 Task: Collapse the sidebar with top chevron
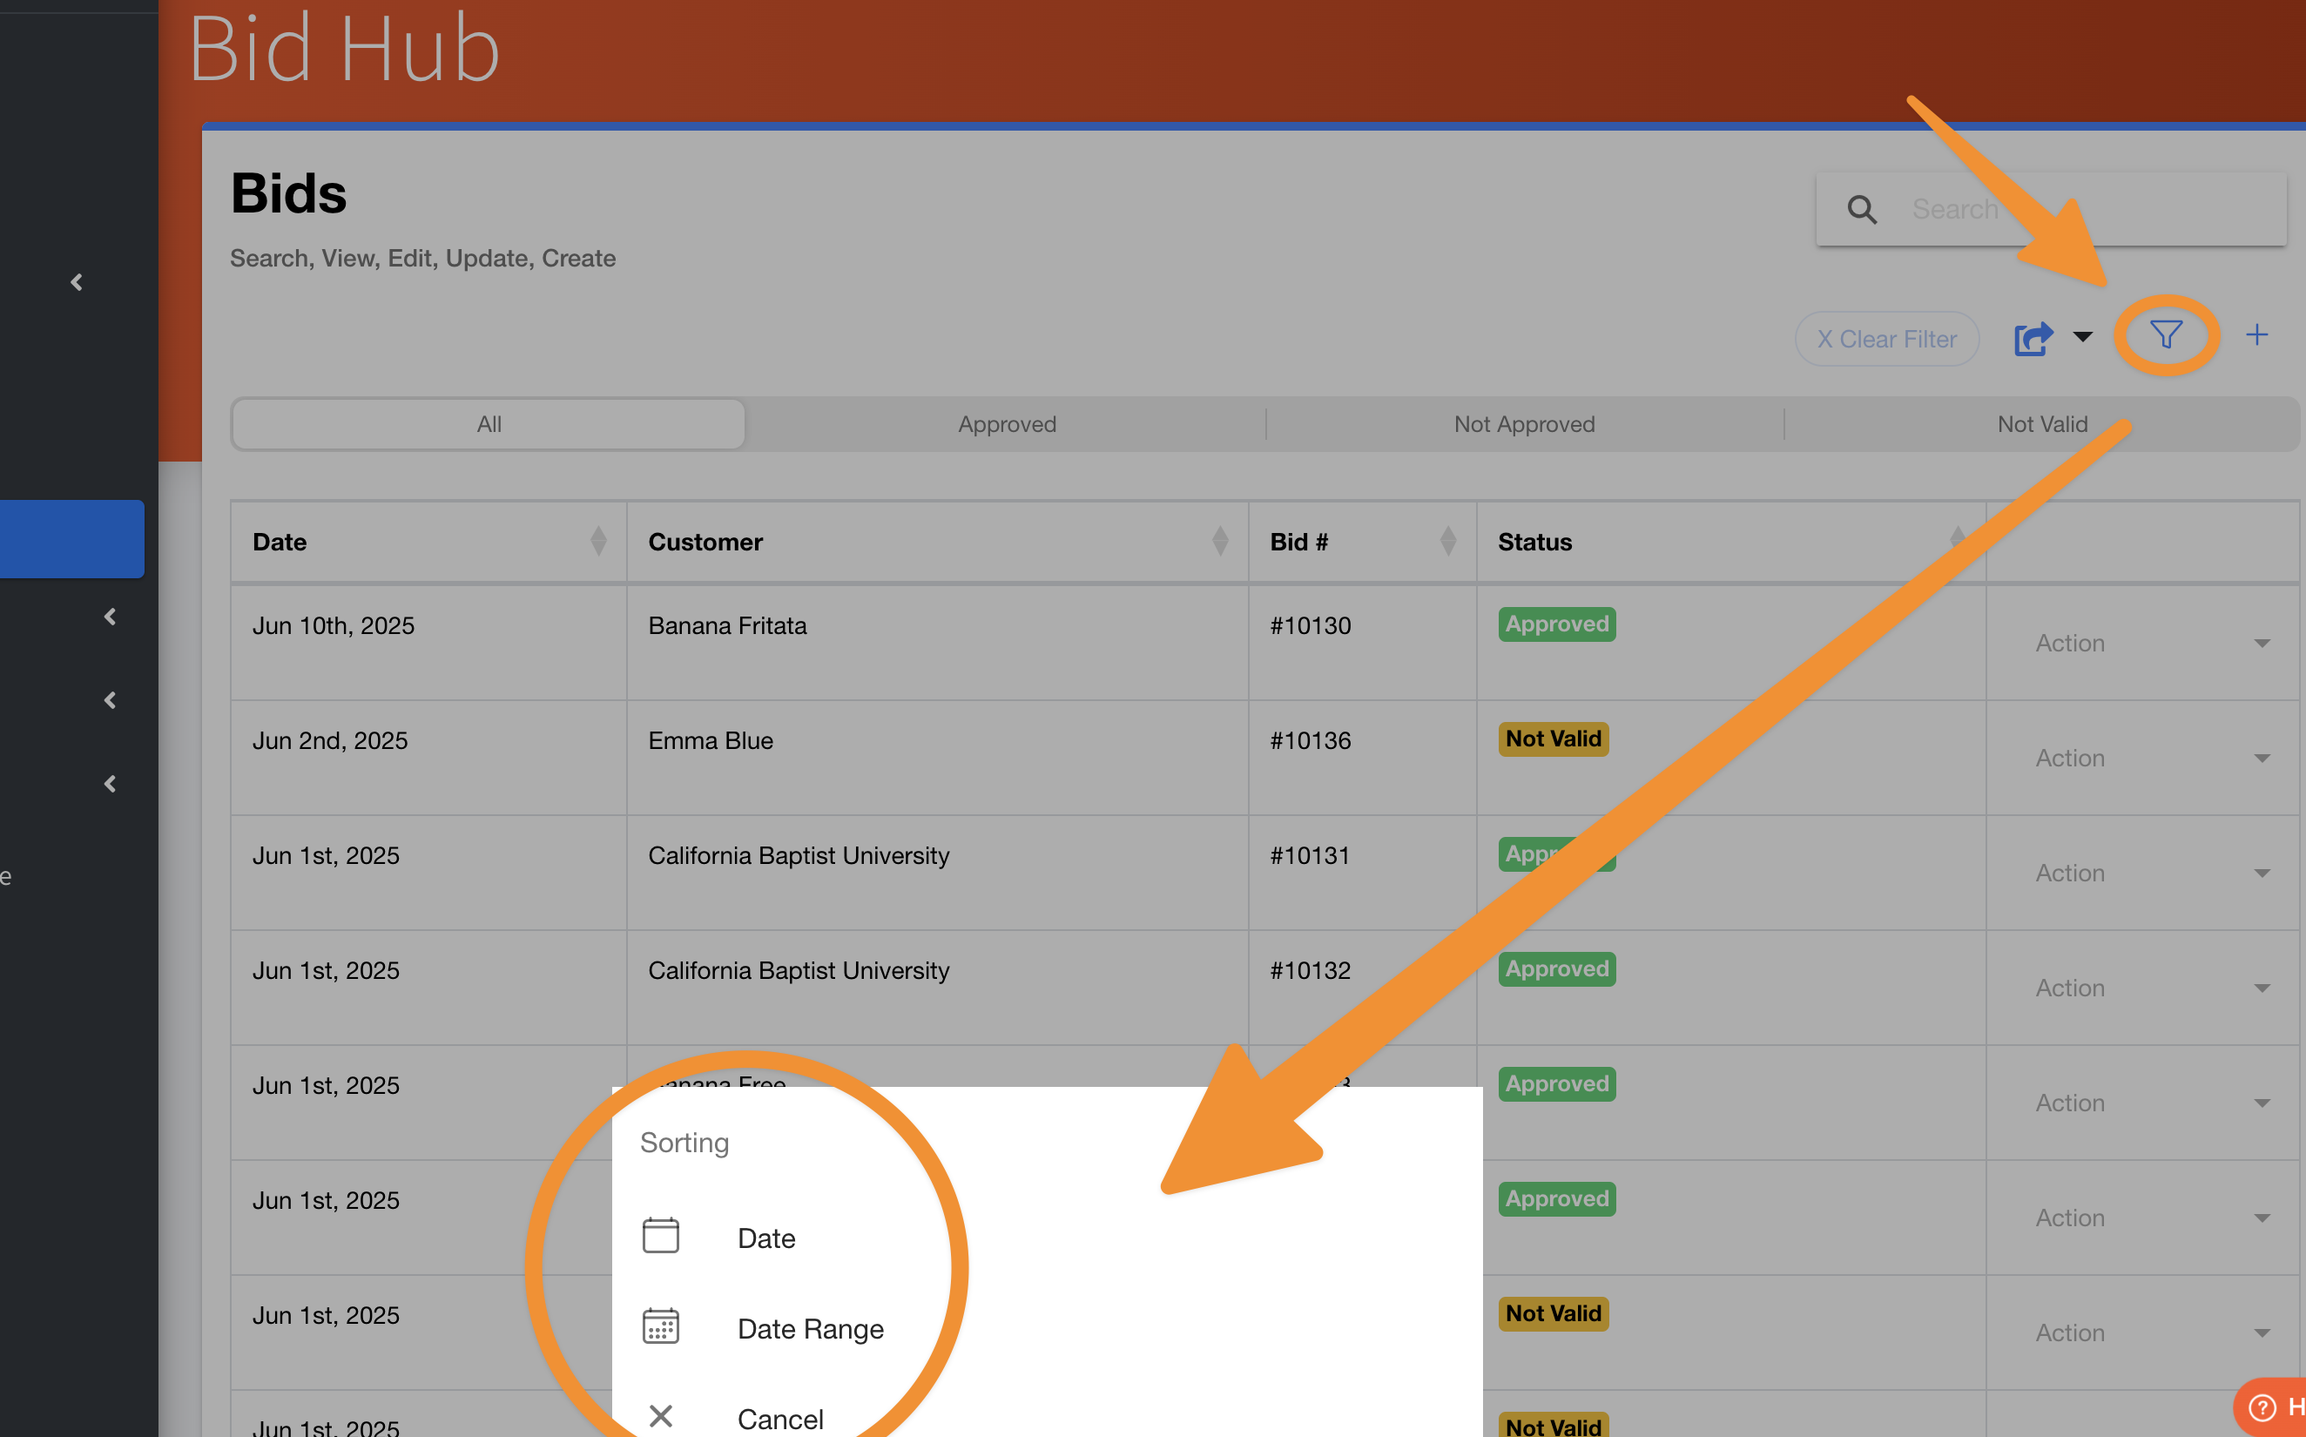[x=77, y=282]
